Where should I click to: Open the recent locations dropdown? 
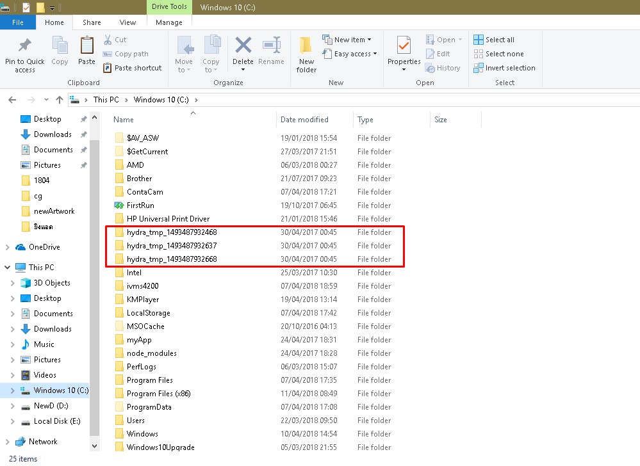click(x=46, y=100)
